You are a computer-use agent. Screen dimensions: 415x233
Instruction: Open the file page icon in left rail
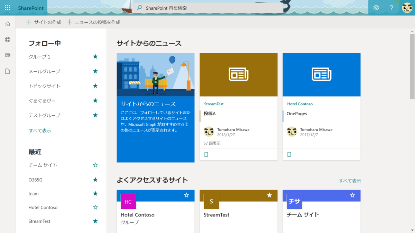(x=8, y=71)
